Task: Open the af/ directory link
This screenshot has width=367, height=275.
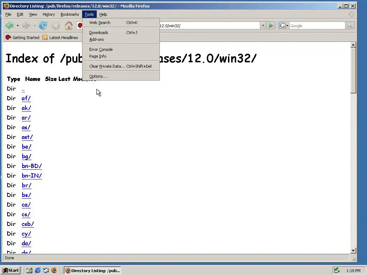Action: click(26, 98)
